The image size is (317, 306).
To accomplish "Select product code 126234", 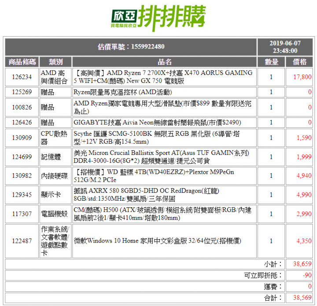I will [22, 77].
